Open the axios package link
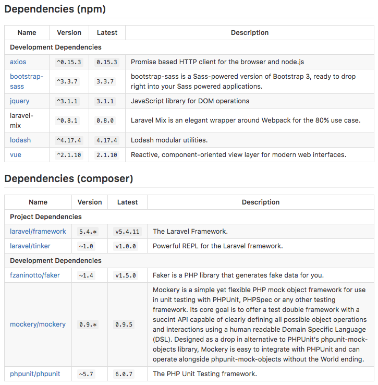This screenshot has width=378, height=385. tap(18, 62)
